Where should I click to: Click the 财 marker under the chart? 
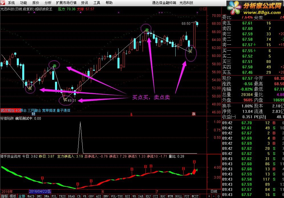(33, 114)
